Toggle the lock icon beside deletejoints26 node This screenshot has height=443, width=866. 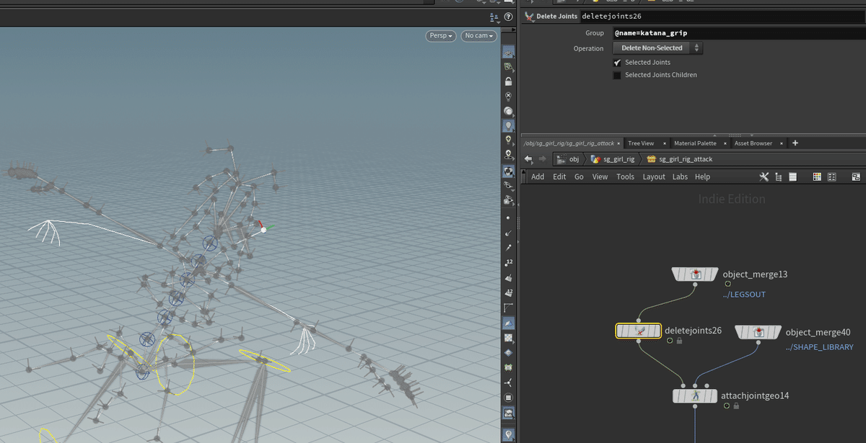coord(678,340)
